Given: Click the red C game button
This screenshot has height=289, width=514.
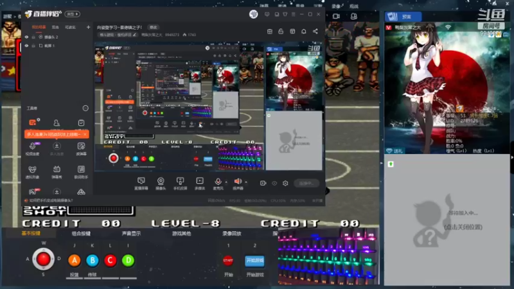Looking at the screenshot, I should [x=110, y=261].
